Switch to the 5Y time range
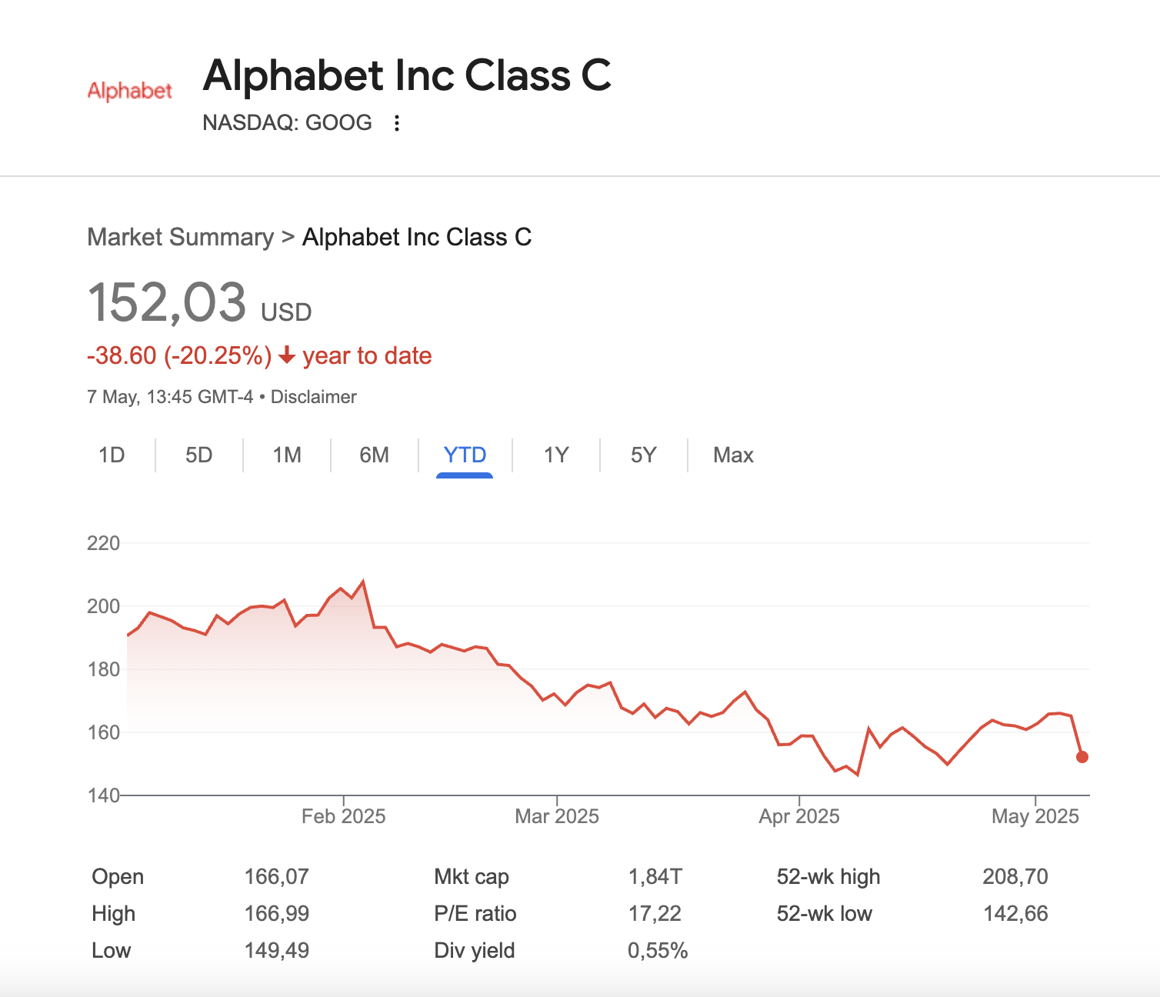 [644, 455]
